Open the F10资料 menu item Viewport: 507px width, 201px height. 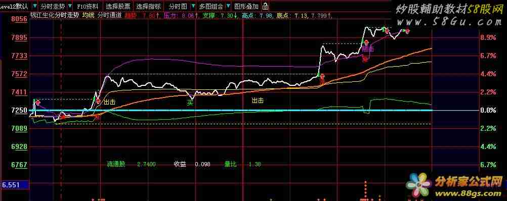coord(88,6)
